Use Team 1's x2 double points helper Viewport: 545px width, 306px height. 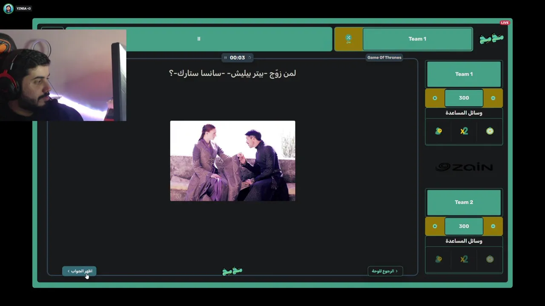point(464,131)
